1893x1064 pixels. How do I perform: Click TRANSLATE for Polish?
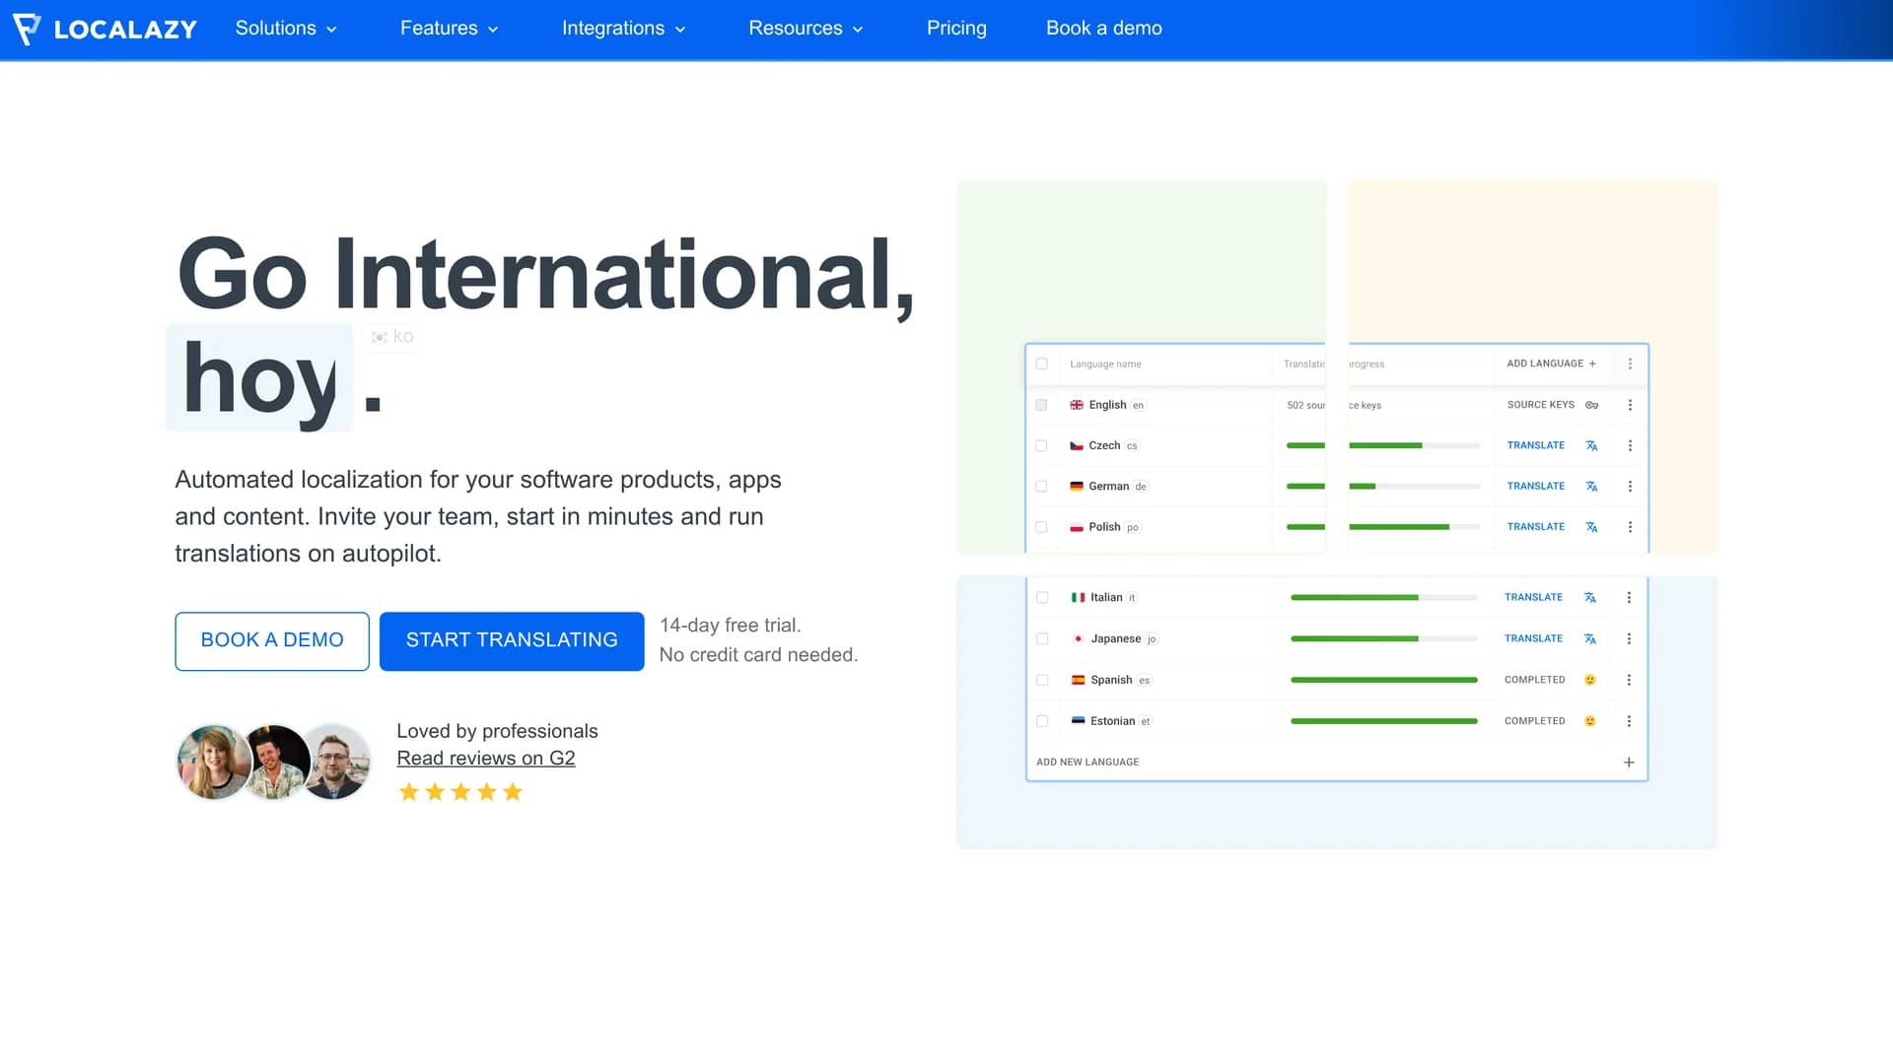click(x=1535, y=527)
